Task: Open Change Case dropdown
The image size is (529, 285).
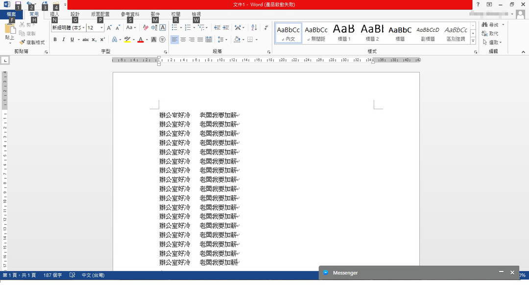Action: click(131, 27)
